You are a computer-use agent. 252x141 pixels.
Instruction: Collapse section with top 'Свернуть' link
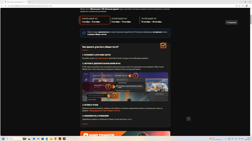coord(86,50)
